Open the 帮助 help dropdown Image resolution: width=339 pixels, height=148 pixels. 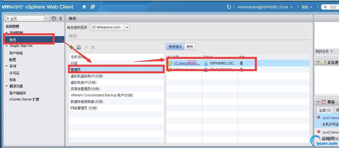tap(307, 7)
